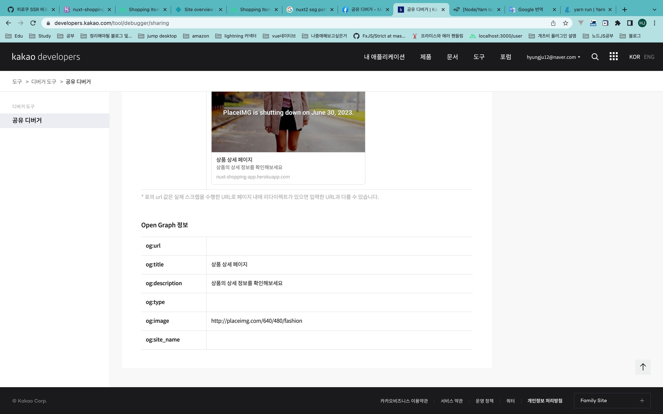The height and width of the screenshot is (414, 663).
Task: Open the 내 애플리케이션 menu
Action: pos(384,57)
